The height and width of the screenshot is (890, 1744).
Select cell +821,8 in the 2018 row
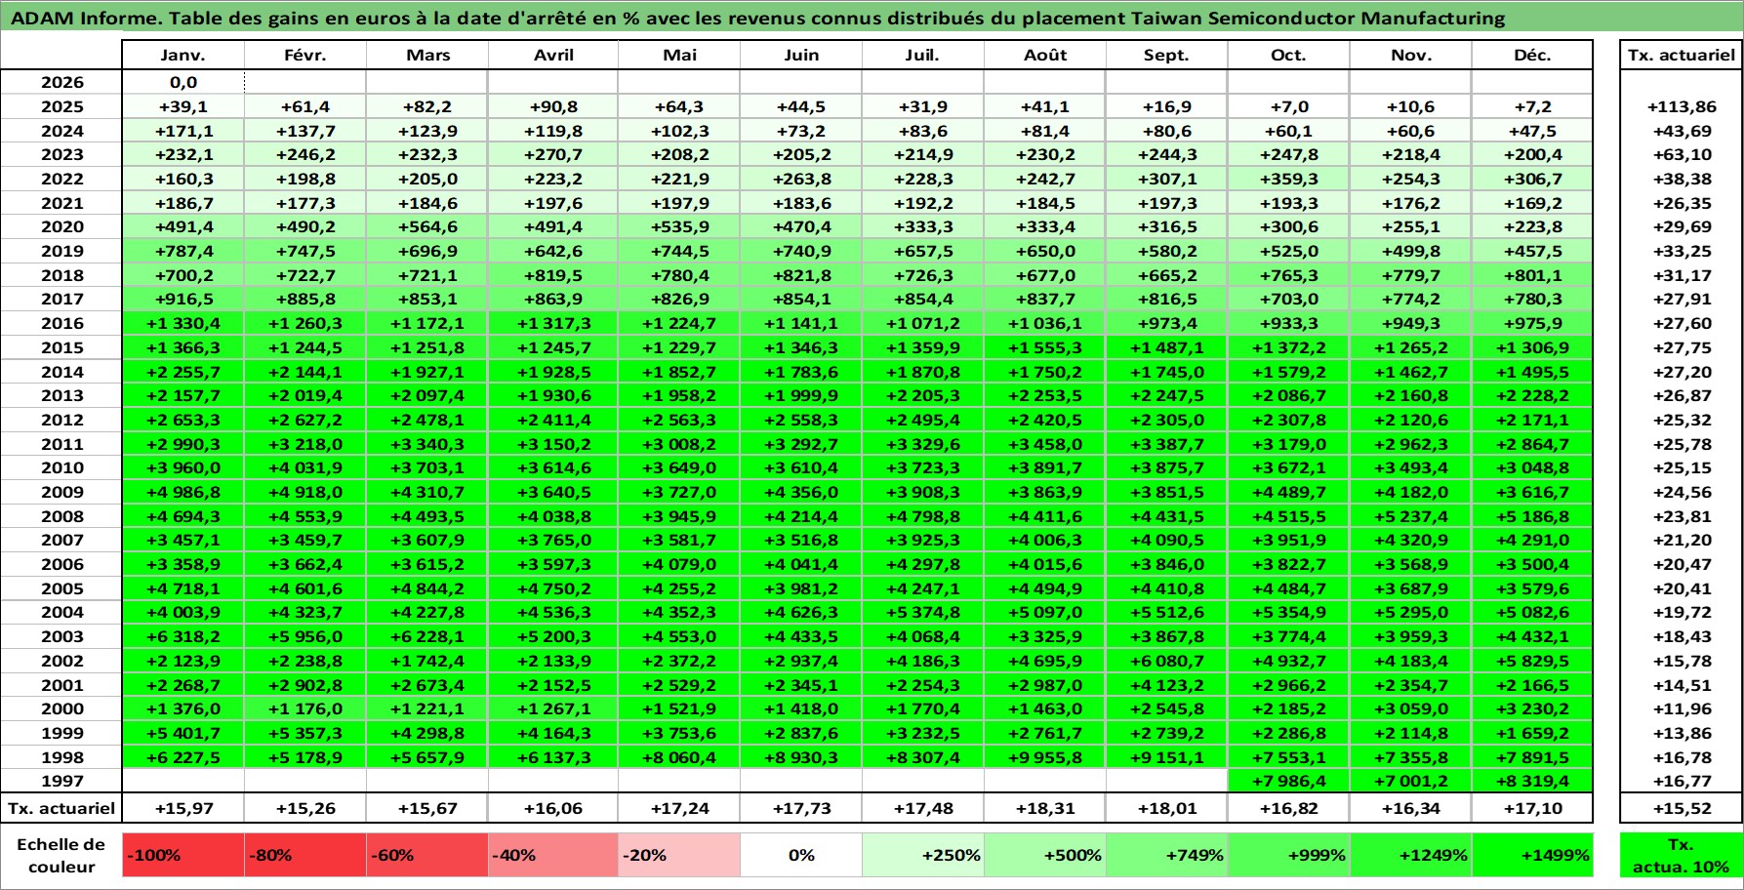[801, 275]
